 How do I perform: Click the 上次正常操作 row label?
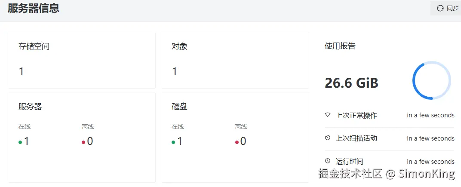tap(357, 116)
